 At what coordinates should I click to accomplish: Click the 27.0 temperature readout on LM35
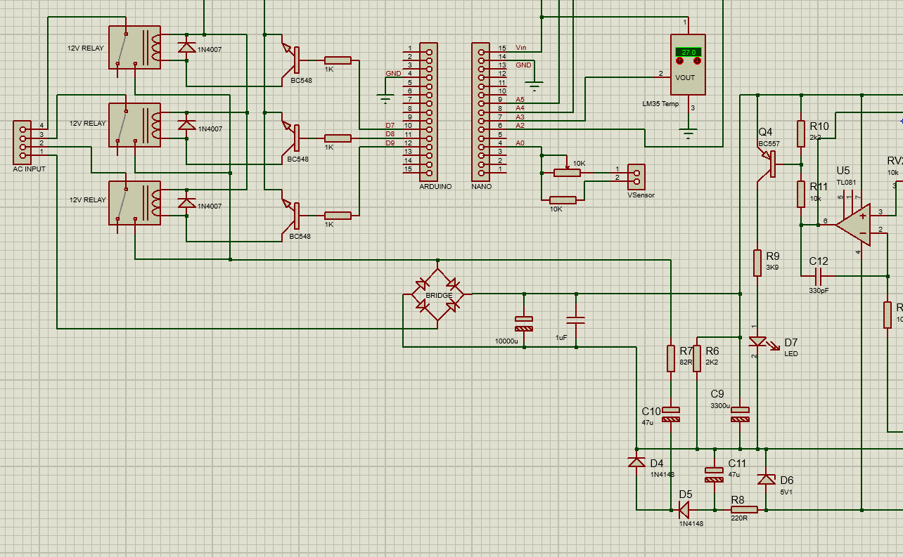tap(689, 52)
